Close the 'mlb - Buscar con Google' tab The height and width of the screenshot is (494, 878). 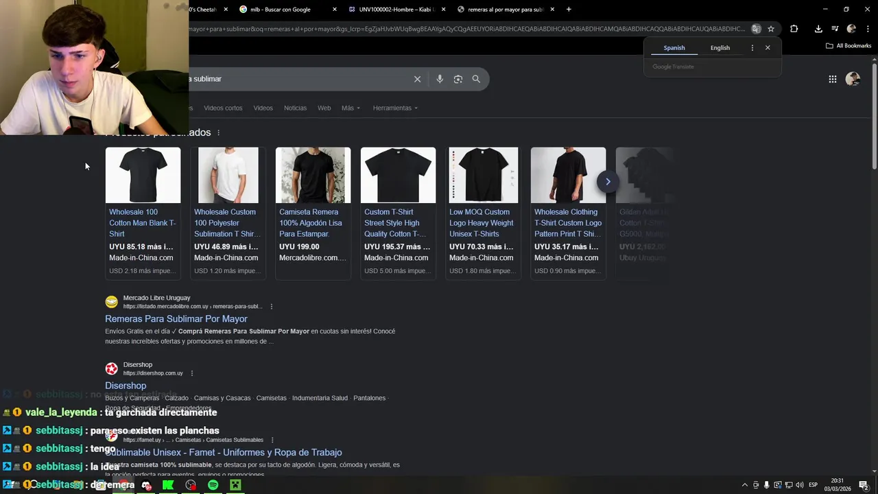coord(335,10)
